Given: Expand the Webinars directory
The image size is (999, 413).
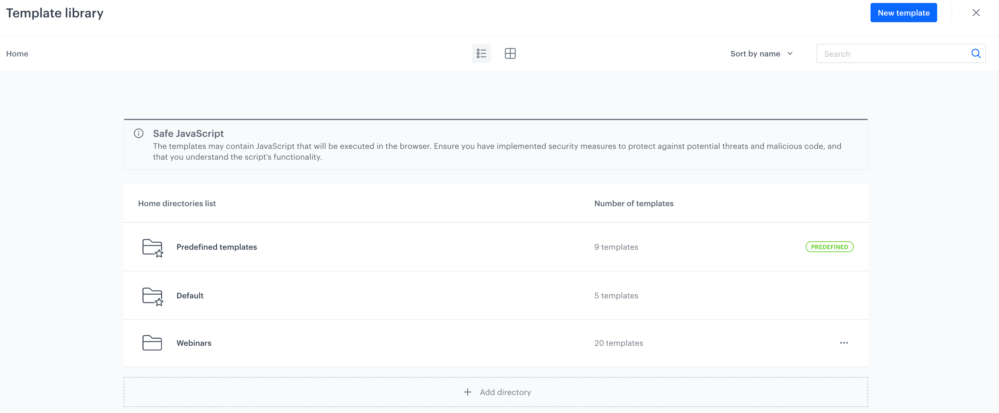Looking at the screenshot, I should pyautogui.click(x=194, y=342).
